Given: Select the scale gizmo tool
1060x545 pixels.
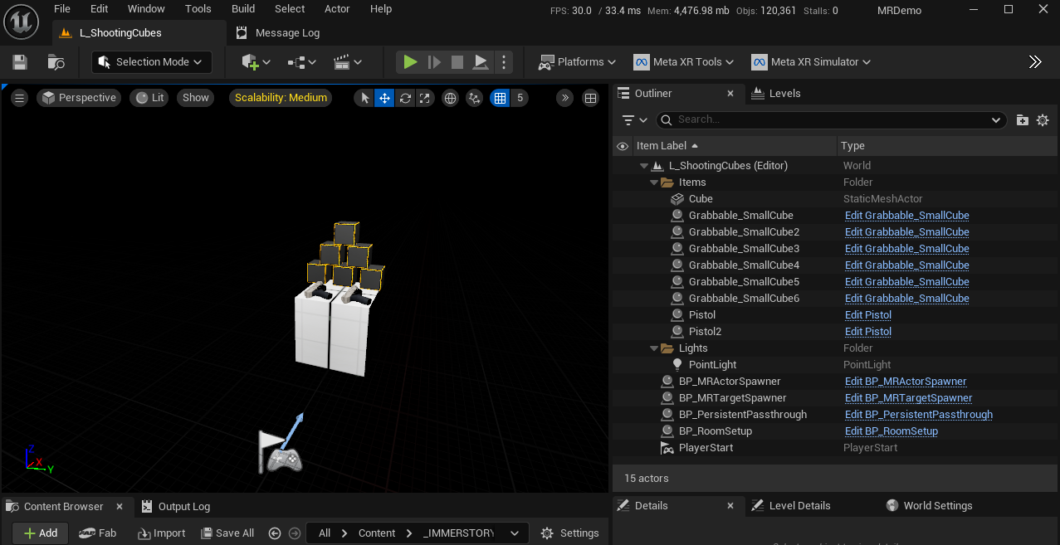Looking at the screenshot, I should click(425, 98).
